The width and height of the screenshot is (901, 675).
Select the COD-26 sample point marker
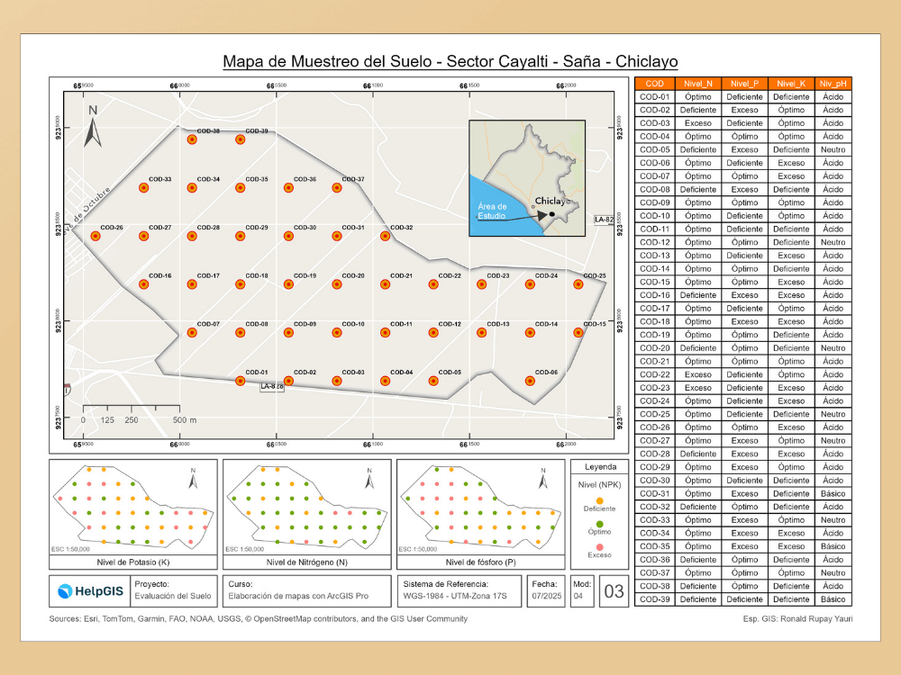coord(96,236)
